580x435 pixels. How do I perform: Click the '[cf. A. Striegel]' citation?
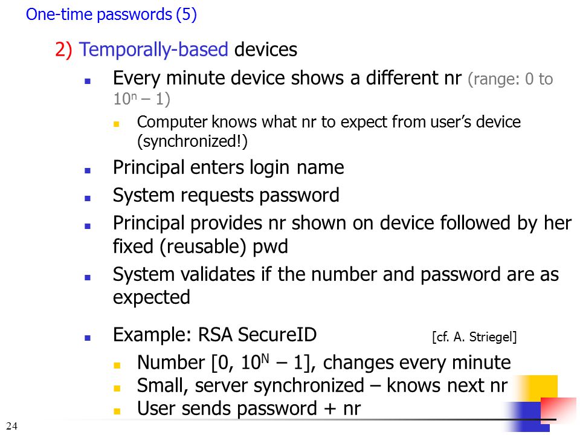474,337
